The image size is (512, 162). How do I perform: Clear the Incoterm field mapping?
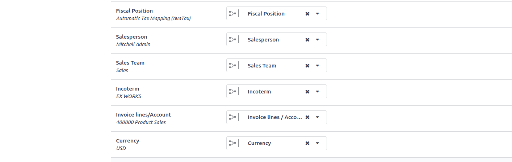307,92
